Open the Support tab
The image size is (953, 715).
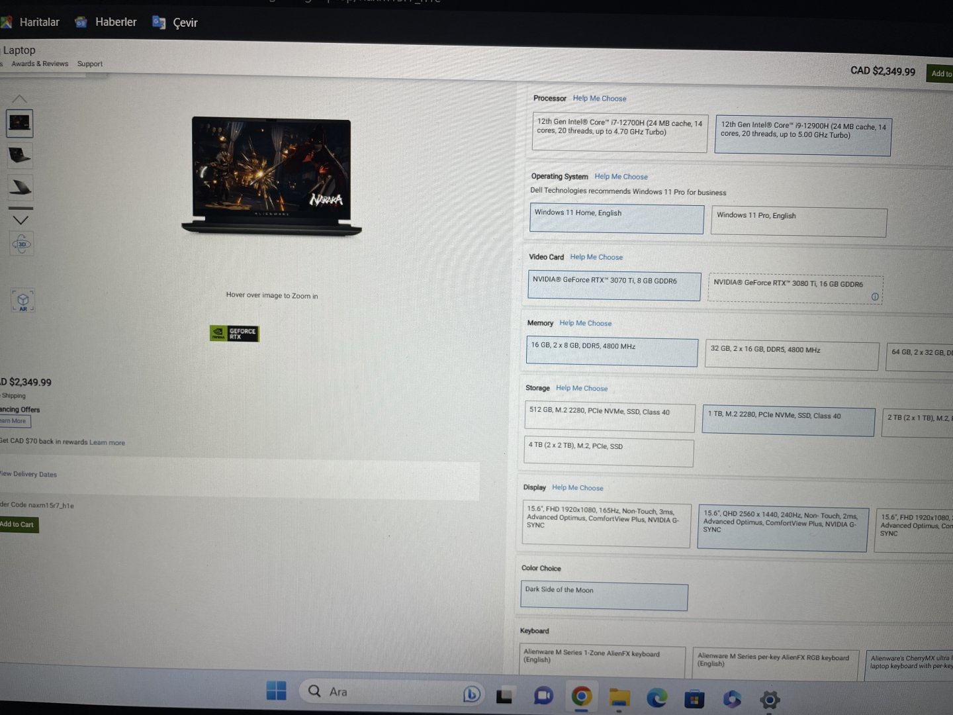tap(90, 64)
